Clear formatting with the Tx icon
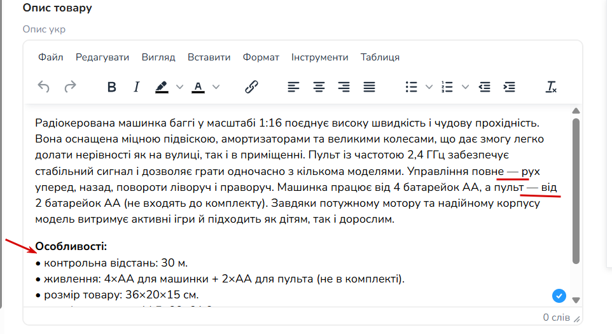The width and height of the screenshot is (612, 334). tap(551, 87)
